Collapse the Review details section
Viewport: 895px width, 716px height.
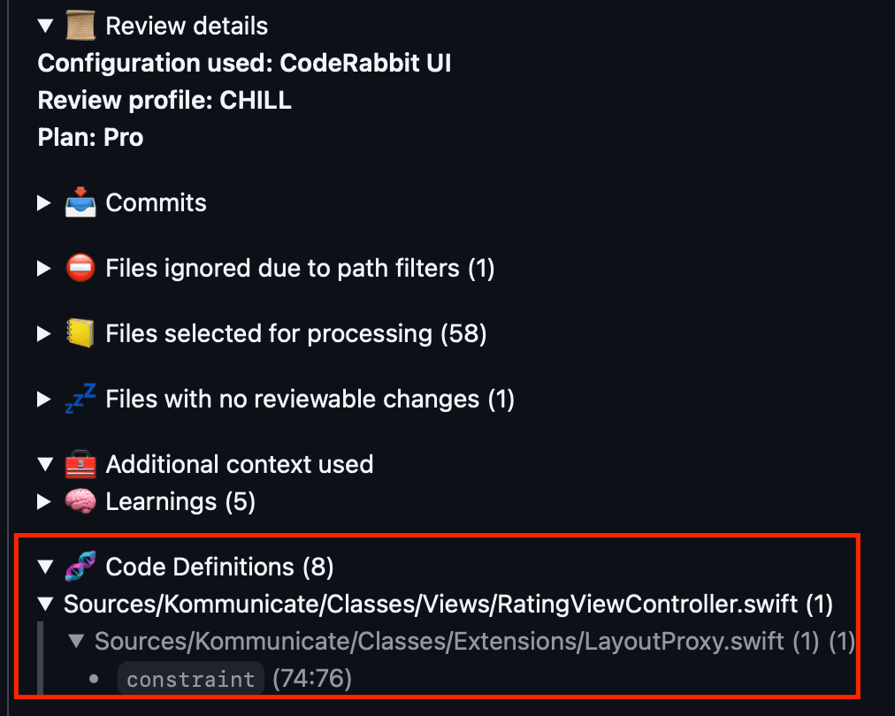(46, 25)
